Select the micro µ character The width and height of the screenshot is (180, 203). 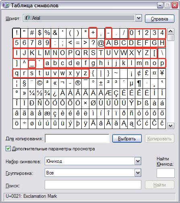click(131, 83)
